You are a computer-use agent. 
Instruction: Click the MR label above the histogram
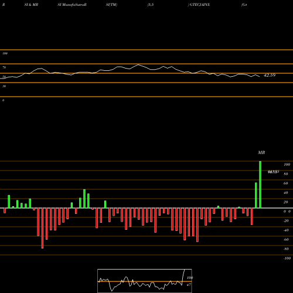pyautogui.click(x=261, y=152)
